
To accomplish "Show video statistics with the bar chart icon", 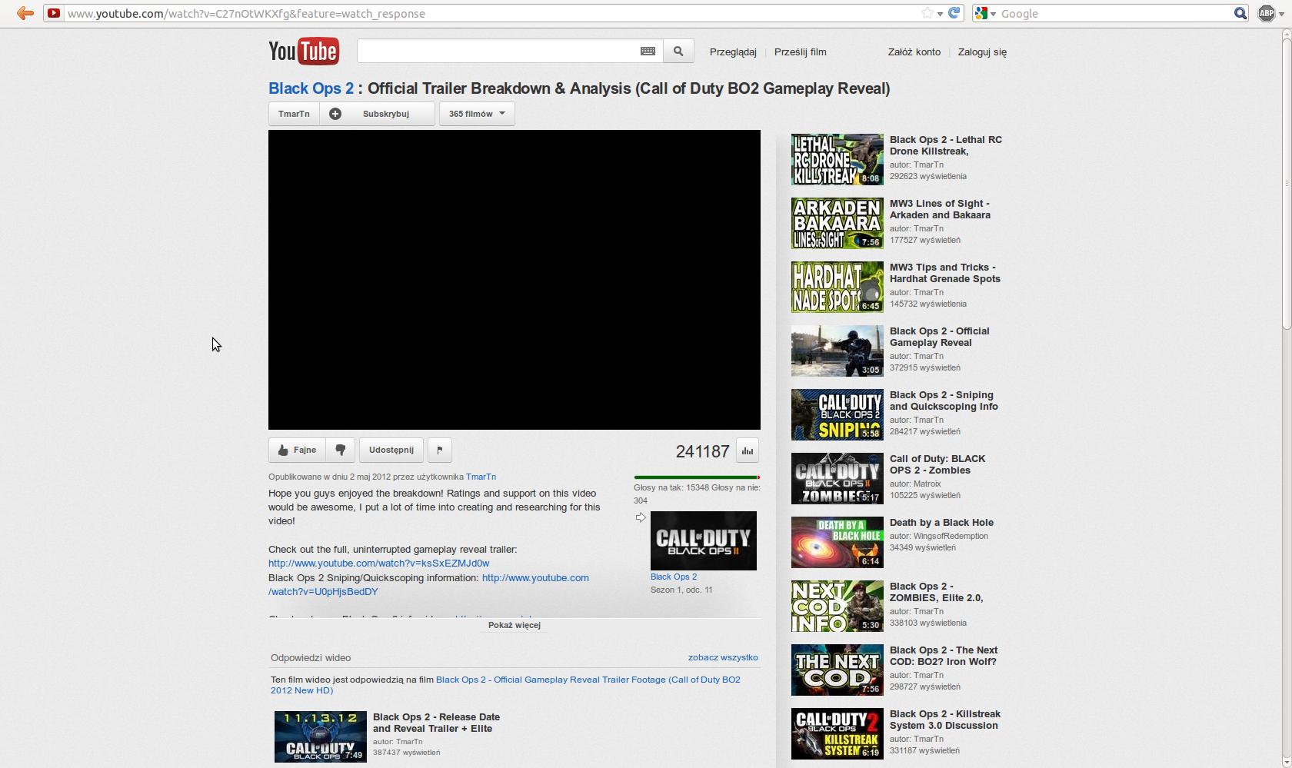I will (748, 450).
